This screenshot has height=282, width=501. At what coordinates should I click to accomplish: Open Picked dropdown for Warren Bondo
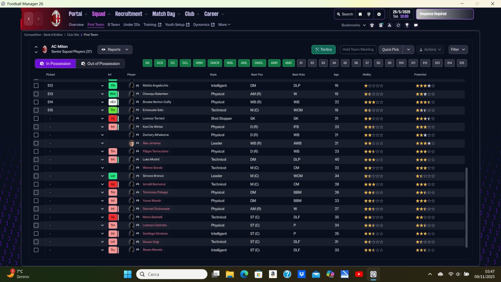pos(75,168)
